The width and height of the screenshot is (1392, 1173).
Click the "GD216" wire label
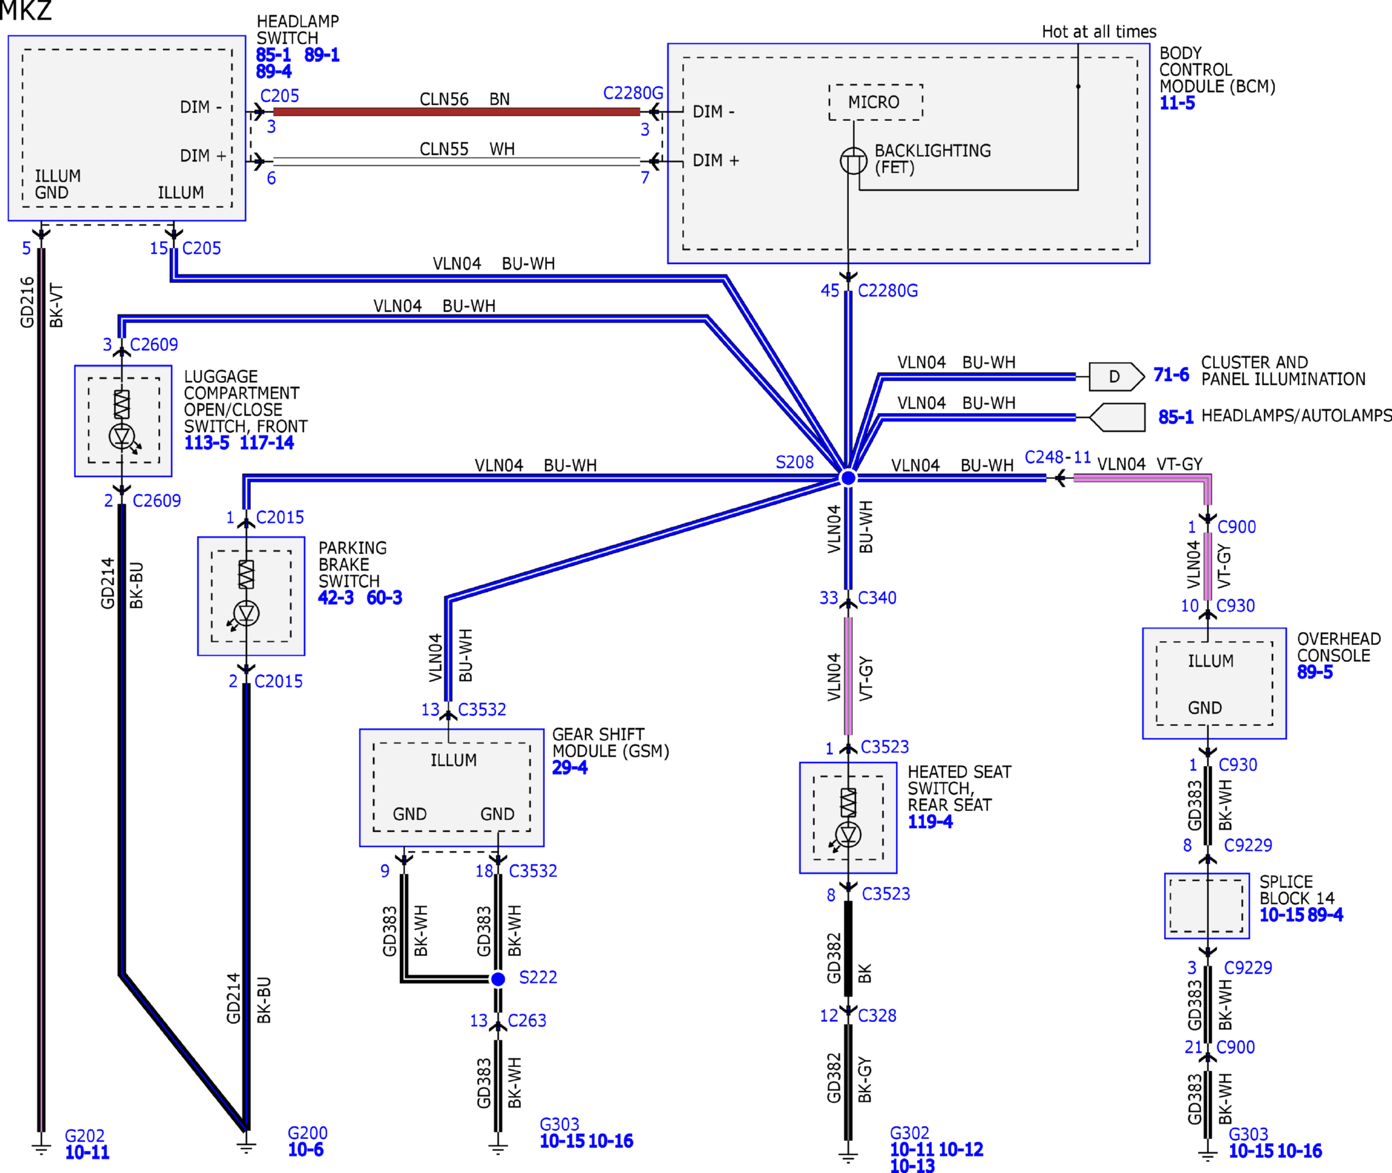point(27,303)
